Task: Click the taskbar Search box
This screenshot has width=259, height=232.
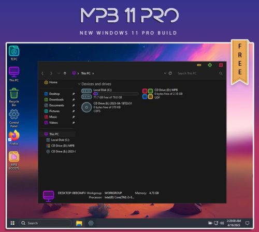Action: [x=45, y=223]
